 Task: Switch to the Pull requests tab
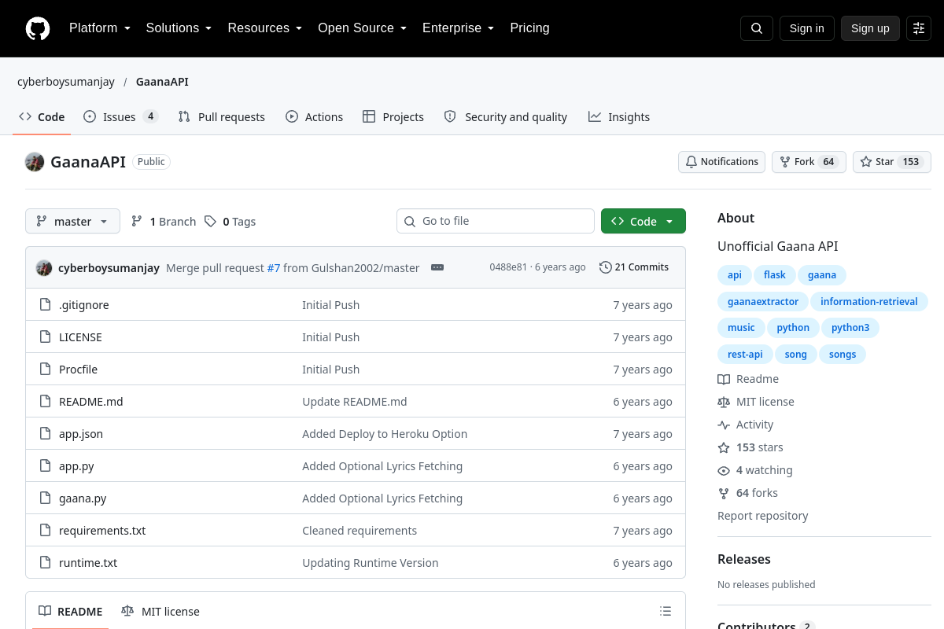click(x=222, y=116)
